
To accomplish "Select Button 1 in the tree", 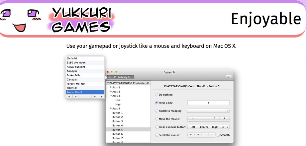I will [118, 113].
